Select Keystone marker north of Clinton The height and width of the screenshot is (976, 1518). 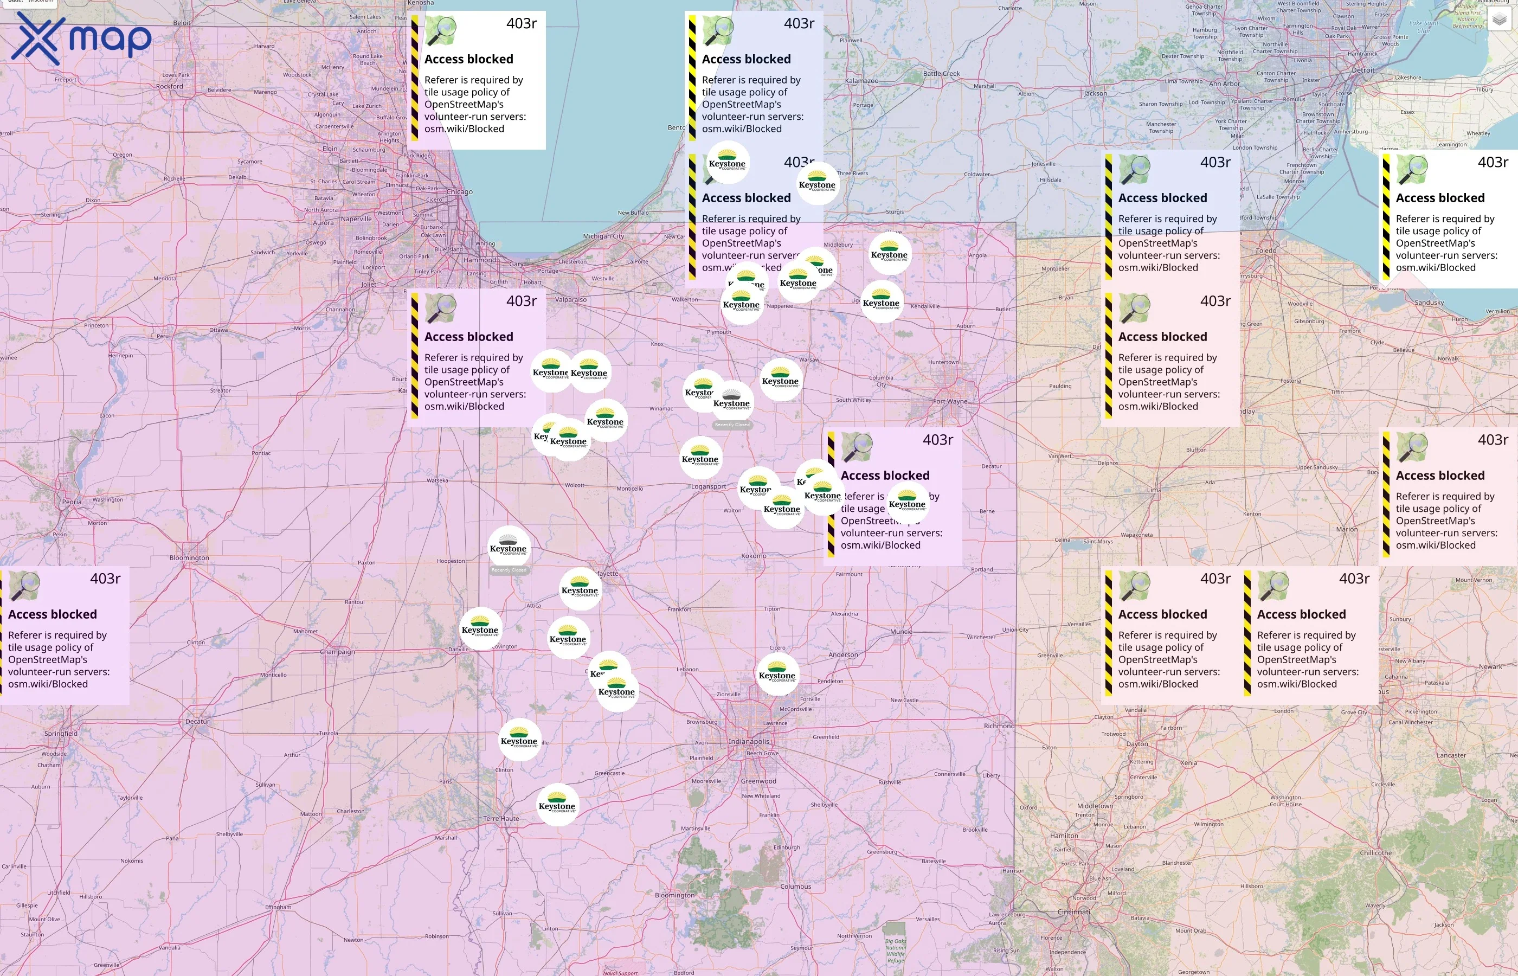519,740
